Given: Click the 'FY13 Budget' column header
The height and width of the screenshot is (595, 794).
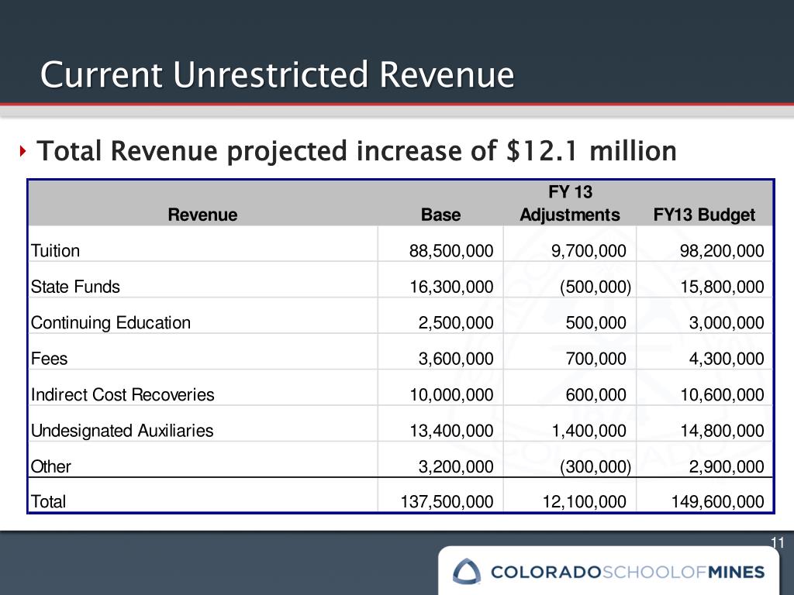Looking at the screenshot, I should 704,215.
